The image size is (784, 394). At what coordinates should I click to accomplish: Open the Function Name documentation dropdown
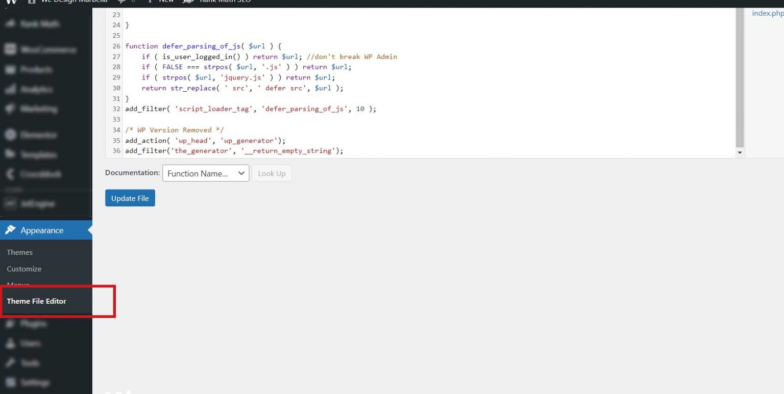205,173
